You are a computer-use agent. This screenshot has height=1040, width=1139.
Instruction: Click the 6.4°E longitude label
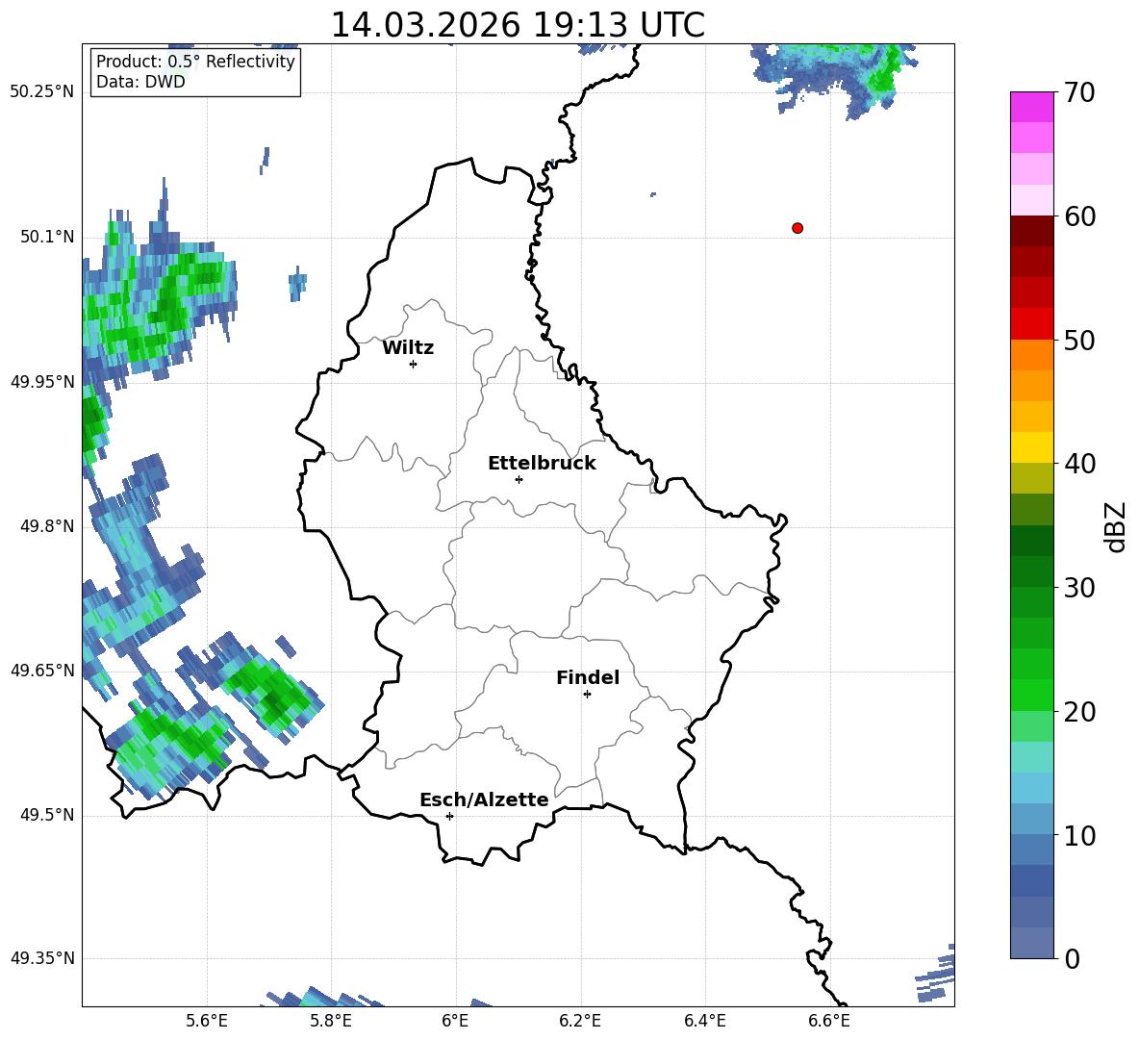pyautogui.click(x=704, y=1021)
